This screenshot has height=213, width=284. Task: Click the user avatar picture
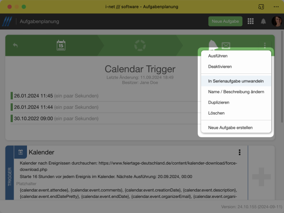pyautogui.click(x=276, y=21)
